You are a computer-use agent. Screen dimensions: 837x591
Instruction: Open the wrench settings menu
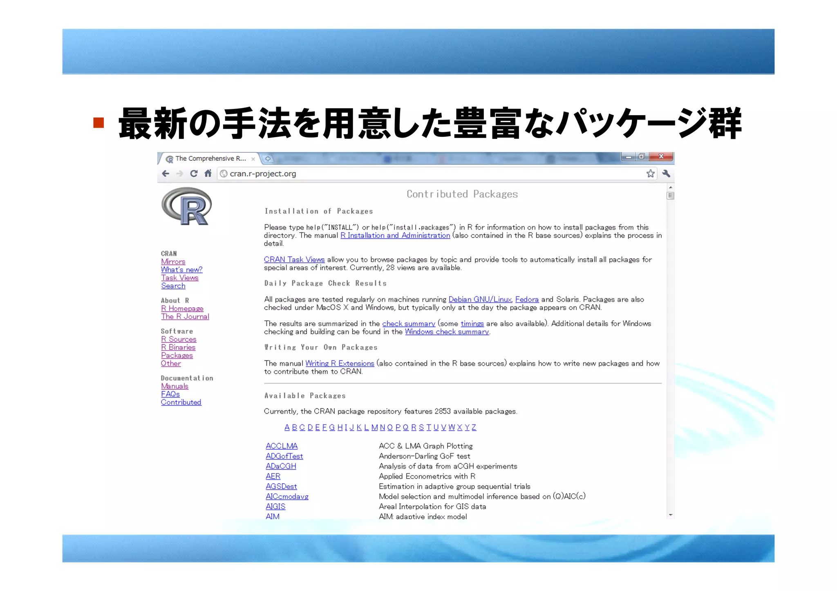[666, 173]
